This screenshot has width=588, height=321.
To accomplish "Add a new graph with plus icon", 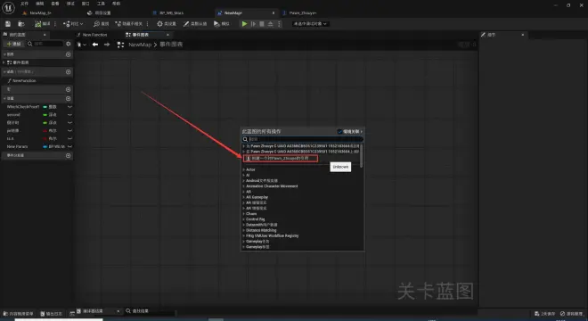I will click(x=69, y=54).
